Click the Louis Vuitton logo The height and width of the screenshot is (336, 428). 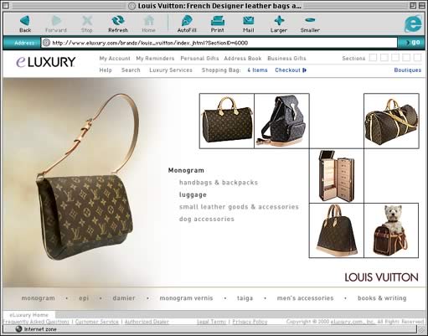[381, 277]
